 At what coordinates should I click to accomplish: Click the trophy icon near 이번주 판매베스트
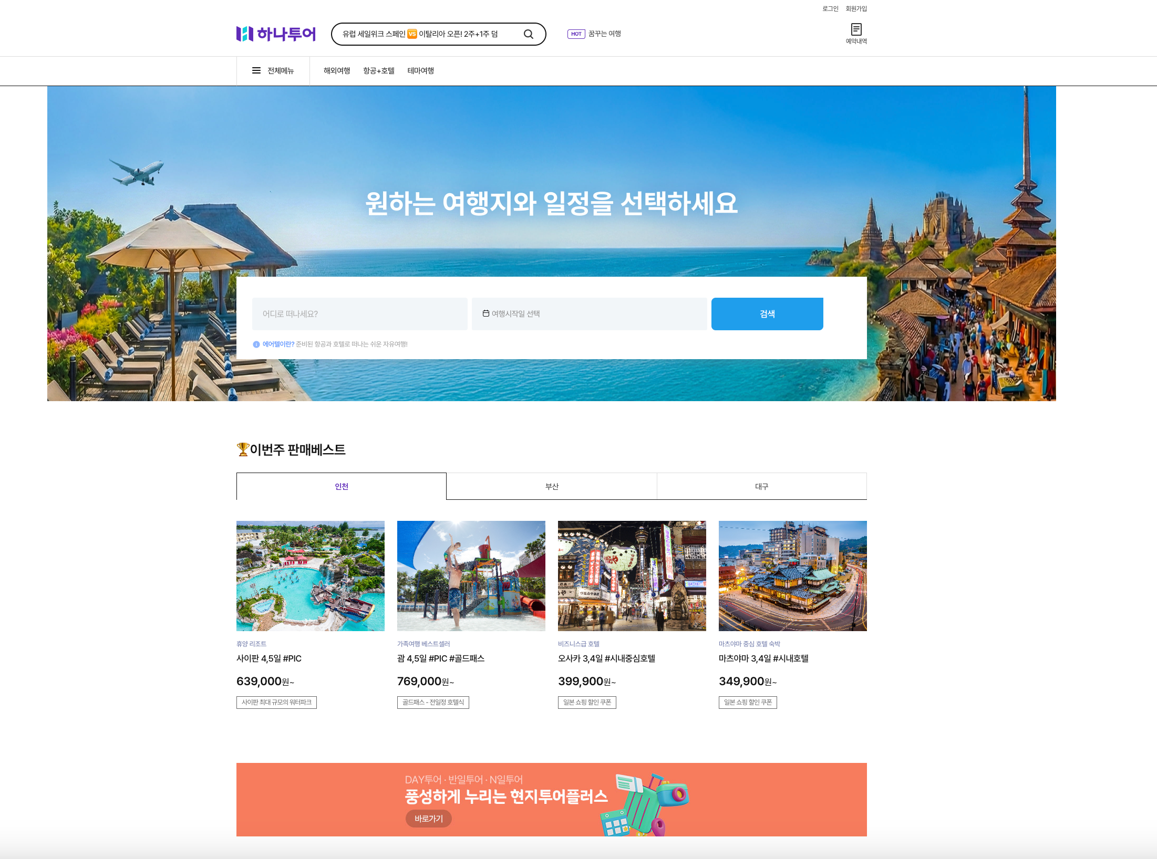243,449
